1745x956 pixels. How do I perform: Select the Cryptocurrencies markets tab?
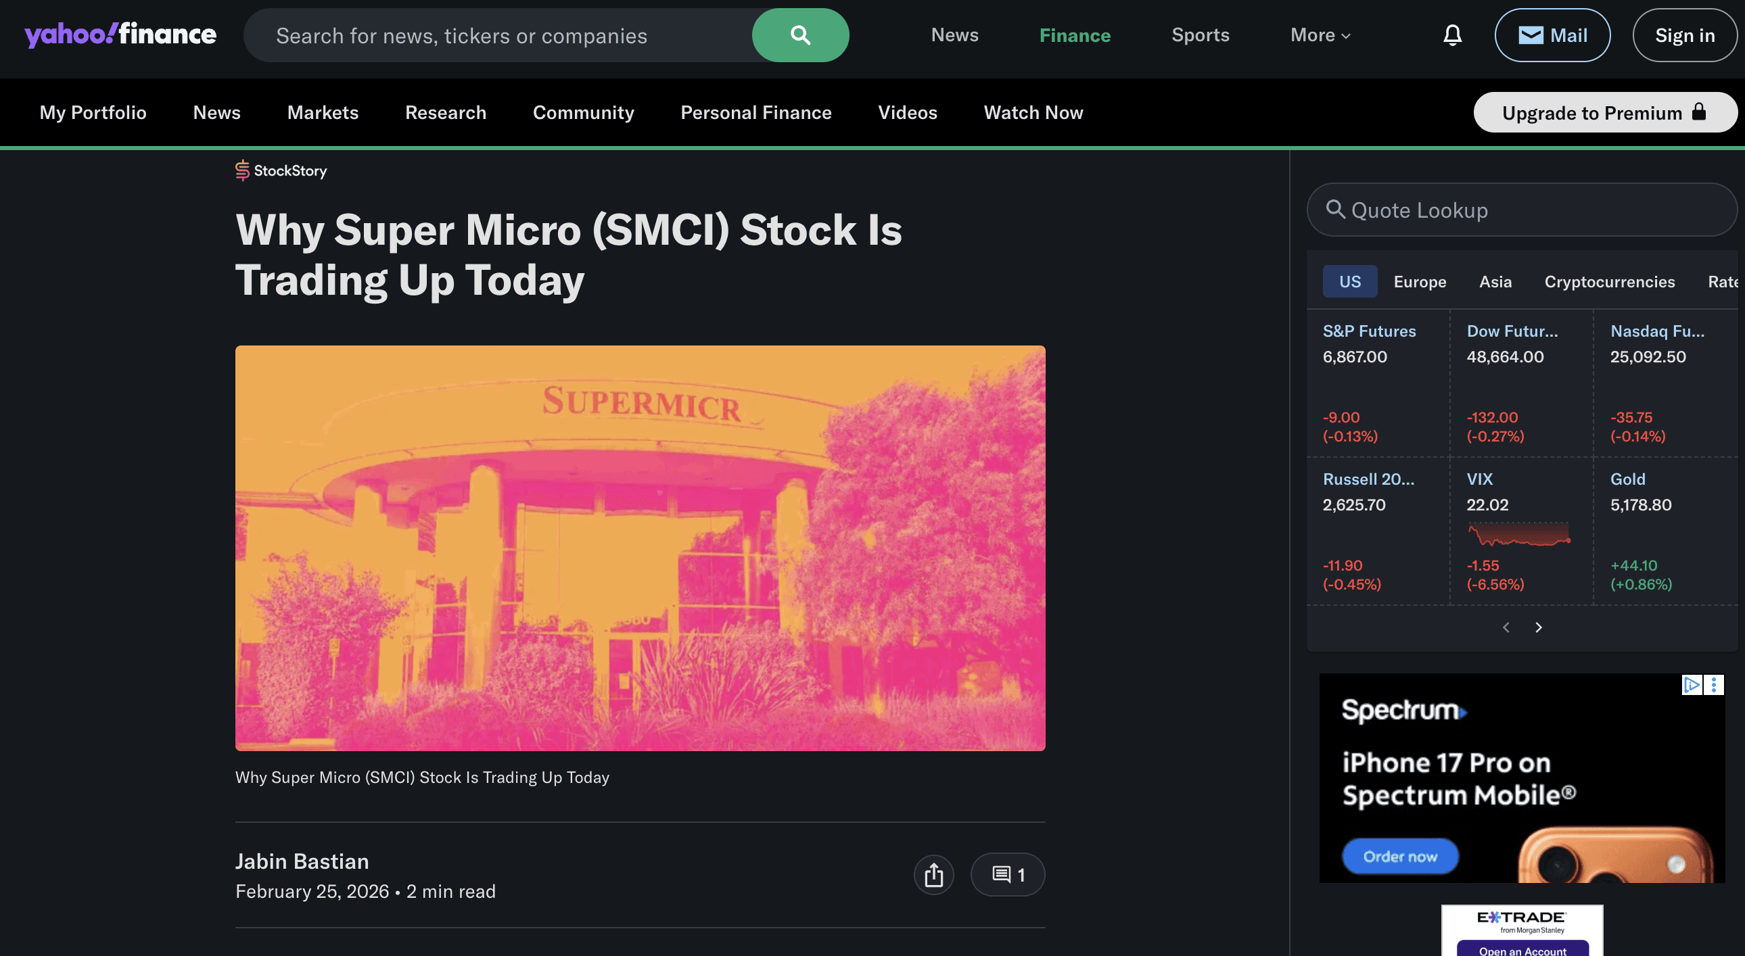point(1609,282)
